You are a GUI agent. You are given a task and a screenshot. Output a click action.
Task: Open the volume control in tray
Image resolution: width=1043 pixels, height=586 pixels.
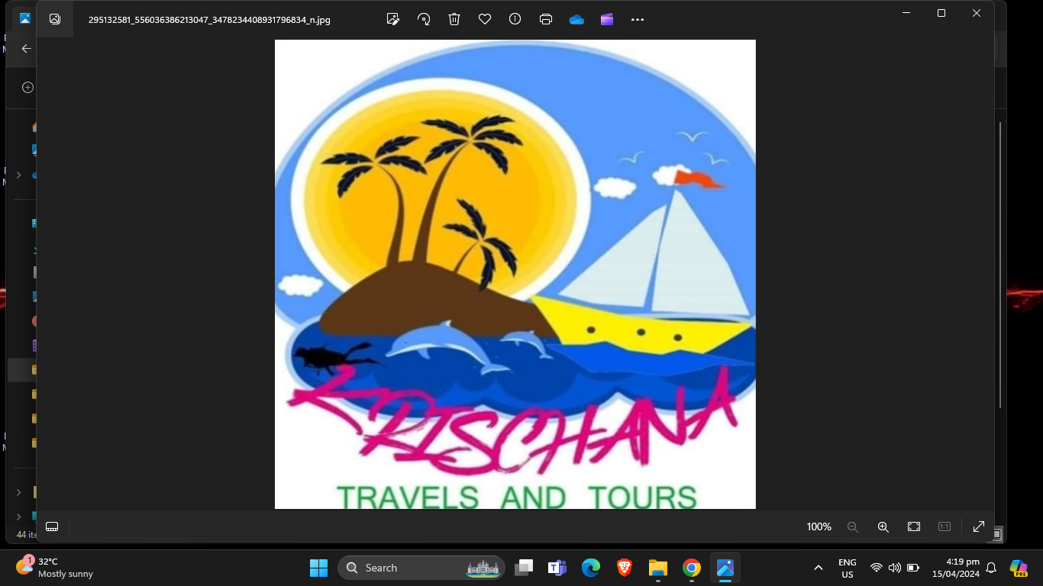pos(895,568)
